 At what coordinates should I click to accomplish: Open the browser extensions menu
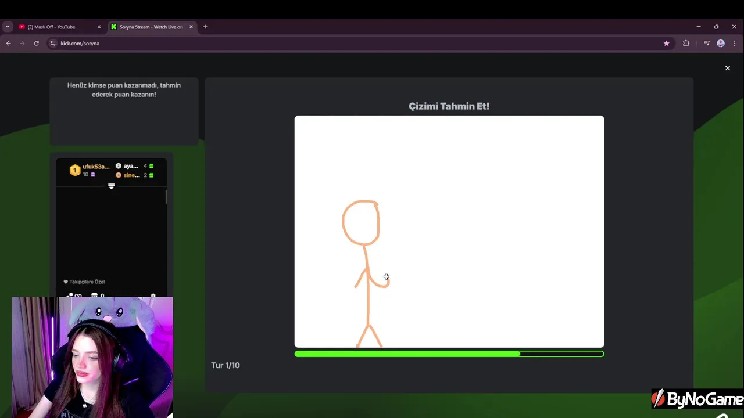tap(686, 43)
